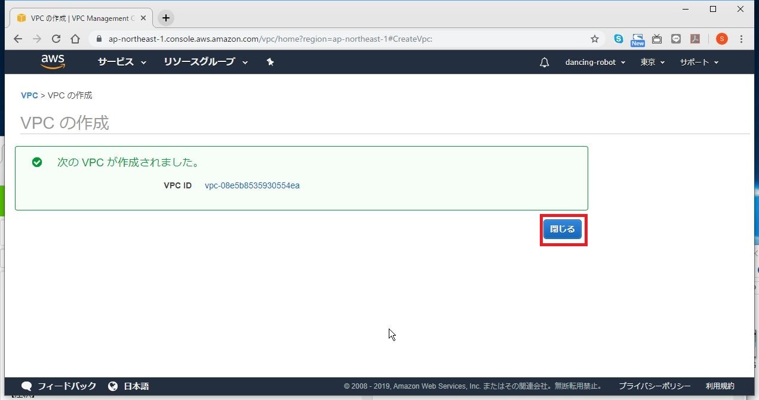Click the Skype extension icon

619,39
